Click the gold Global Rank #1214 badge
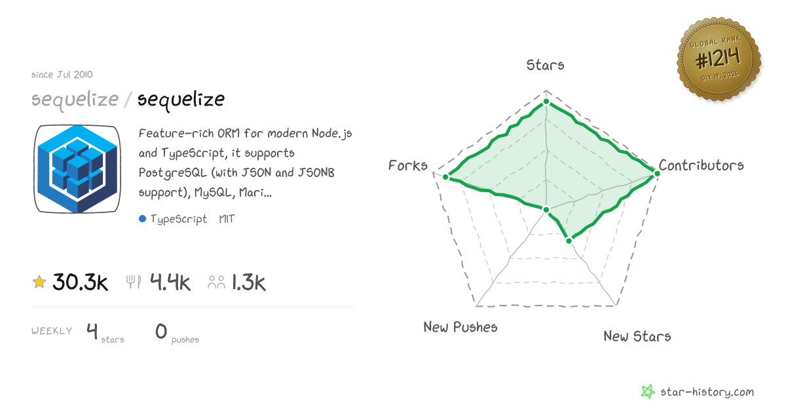 tap(719, 60)
